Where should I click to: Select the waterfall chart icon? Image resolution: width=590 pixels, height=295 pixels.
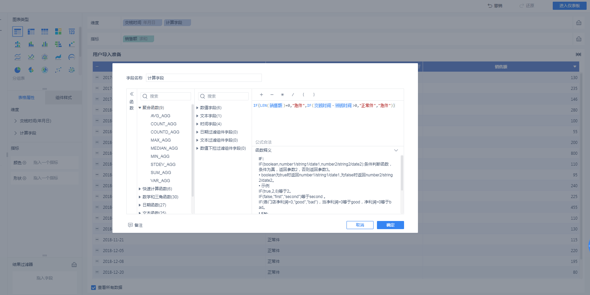[72, 44]
